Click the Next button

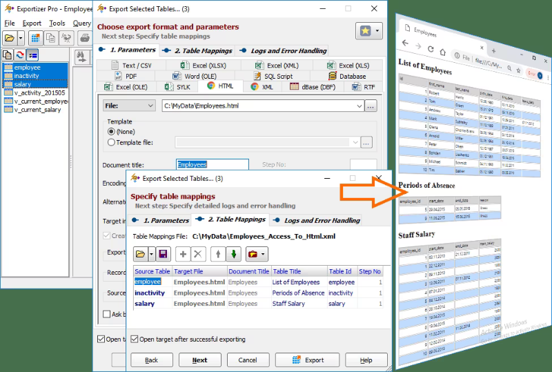pos(199,360)
